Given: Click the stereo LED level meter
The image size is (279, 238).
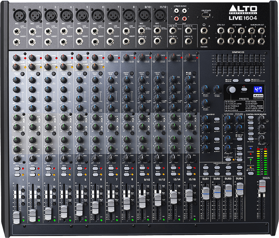Looking at the screenshot, I should (x=262, y=161).
